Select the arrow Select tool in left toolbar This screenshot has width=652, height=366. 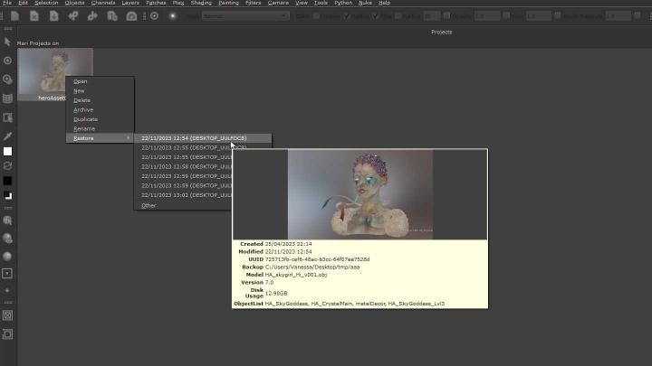coord(7,42)
